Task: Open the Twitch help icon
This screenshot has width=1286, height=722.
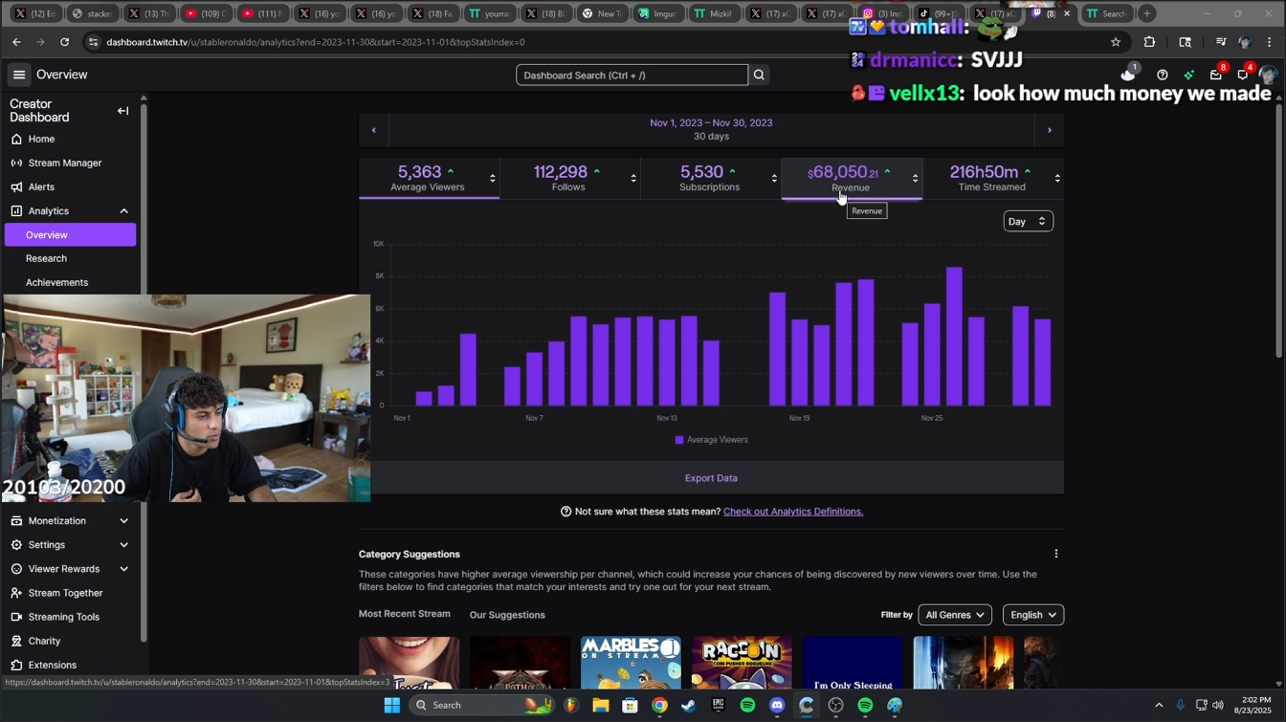Action: click(1163, 75)
